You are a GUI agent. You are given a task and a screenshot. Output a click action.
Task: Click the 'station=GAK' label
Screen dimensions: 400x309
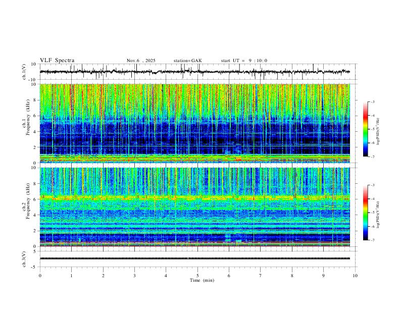[187, 61]
